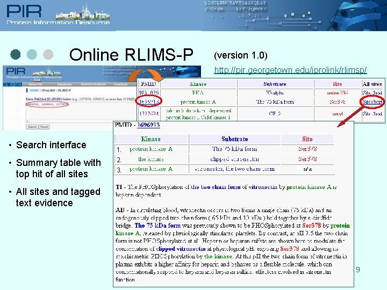Screen dimensions: 387x290
Task: Select 'protein kinase A' in detail row 3
Action: 151,169
